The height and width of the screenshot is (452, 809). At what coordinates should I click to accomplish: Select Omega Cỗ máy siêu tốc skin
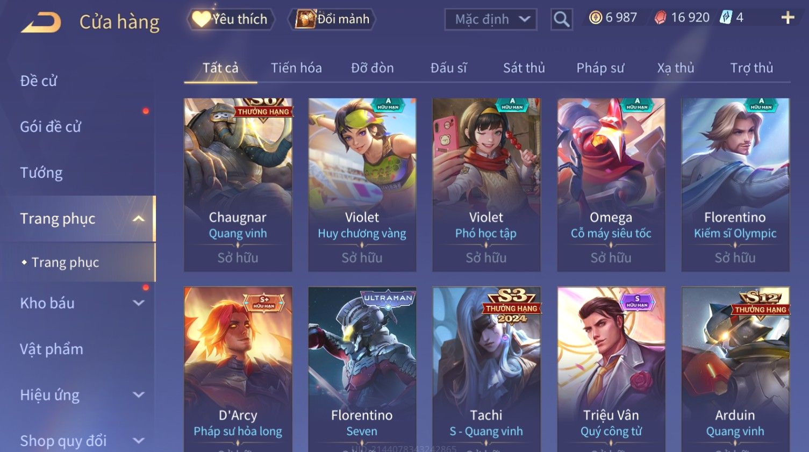[611, 184]
